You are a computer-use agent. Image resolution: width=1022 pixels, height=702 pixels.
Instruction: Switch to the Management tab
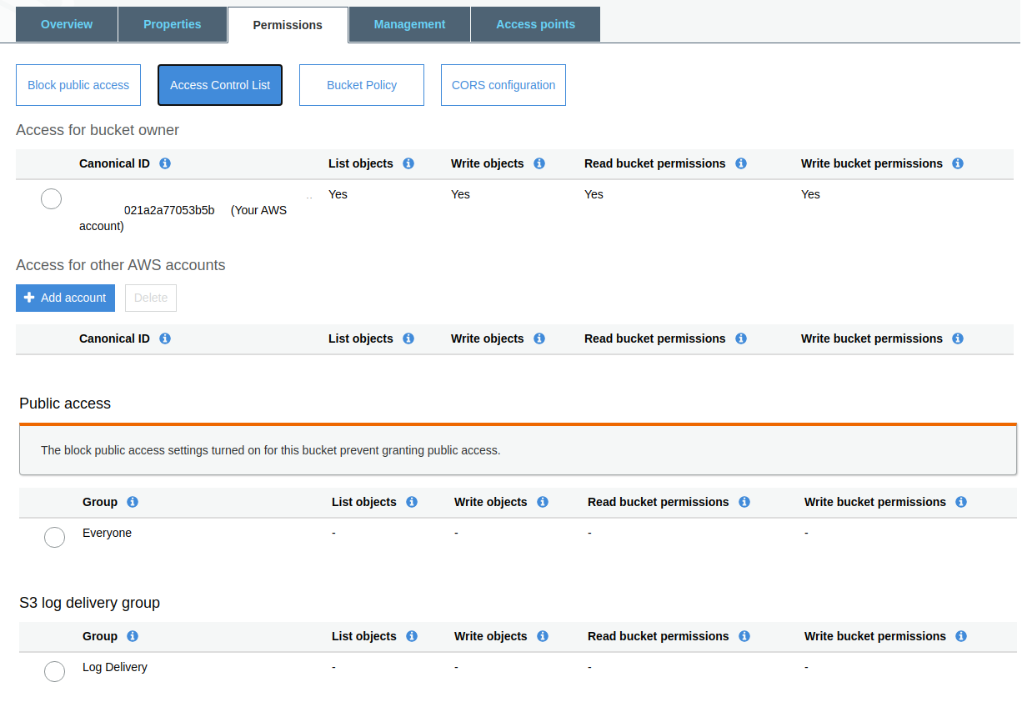[x=408, y=24]
